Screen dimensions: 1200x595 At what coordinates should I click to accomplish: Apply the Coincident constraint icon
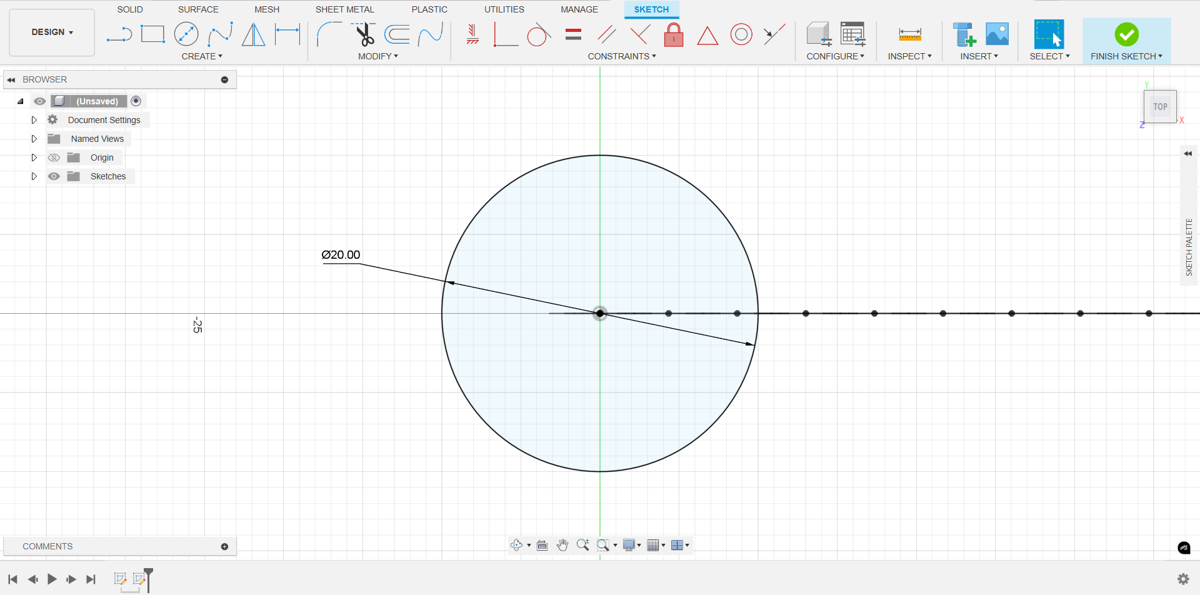click(640, 34)
